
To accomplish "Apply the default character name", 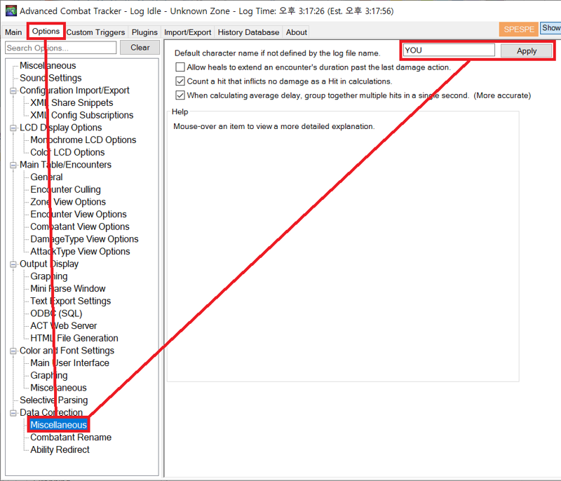I will [x=527, y=50].
